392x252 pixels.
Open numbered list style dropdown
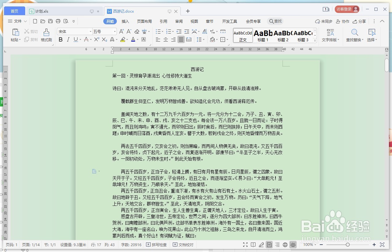coord(172,31)
